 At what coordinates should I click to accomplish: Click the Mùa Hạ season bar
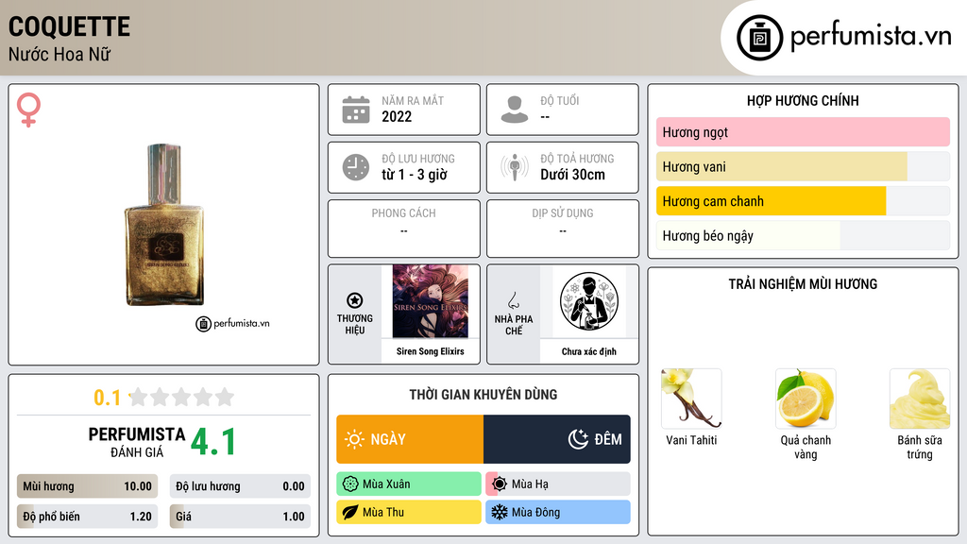click(558, 484)
